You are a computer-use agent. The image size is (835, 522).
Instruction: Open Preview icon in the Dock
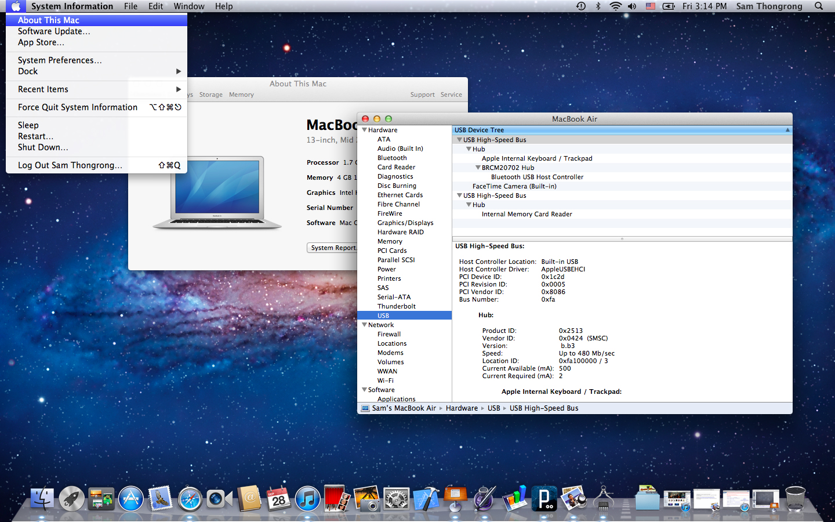[x=574, y=499]
